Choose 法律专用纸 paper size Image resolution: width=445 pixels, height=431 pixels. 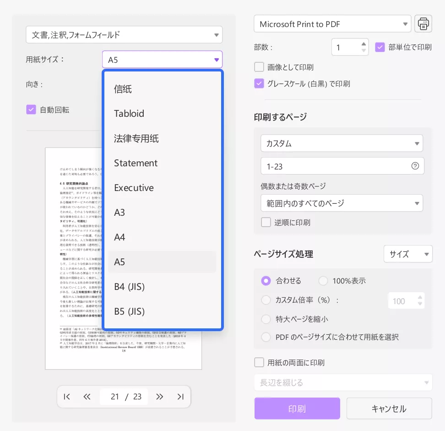pos(163,138)
